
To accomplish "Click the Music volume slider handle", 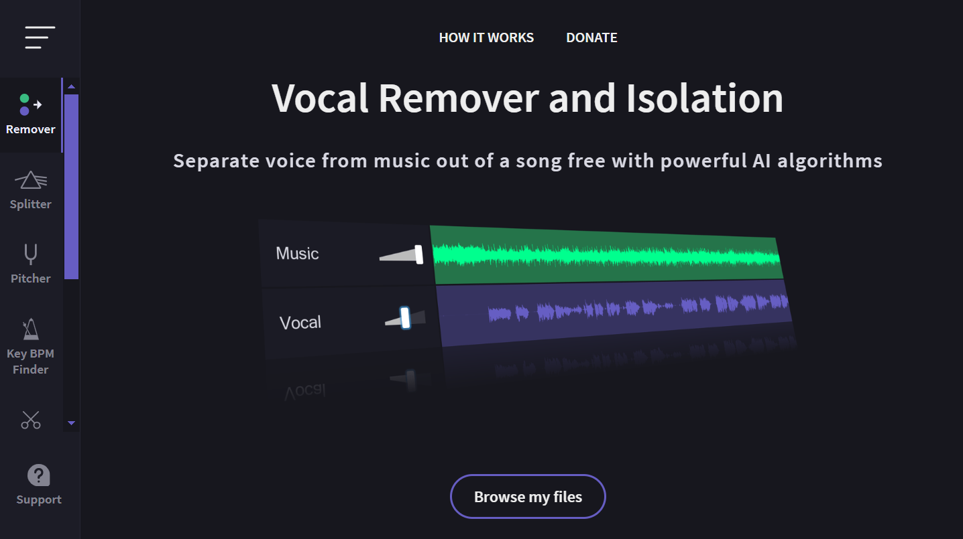I will [x=419, y=254].
